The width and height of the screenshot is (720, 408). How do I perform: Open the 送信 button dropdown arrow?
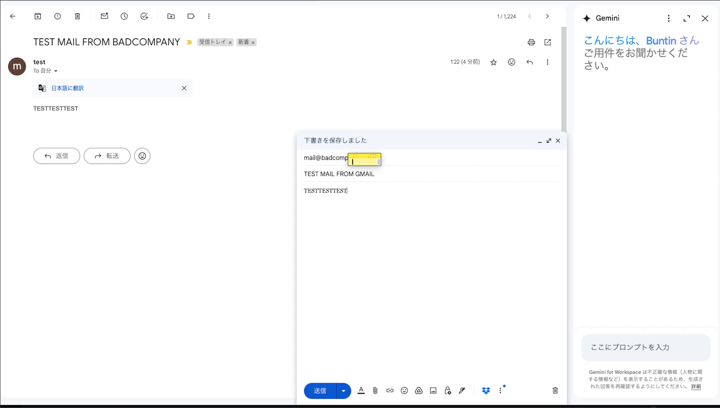(x=343, y=391)
